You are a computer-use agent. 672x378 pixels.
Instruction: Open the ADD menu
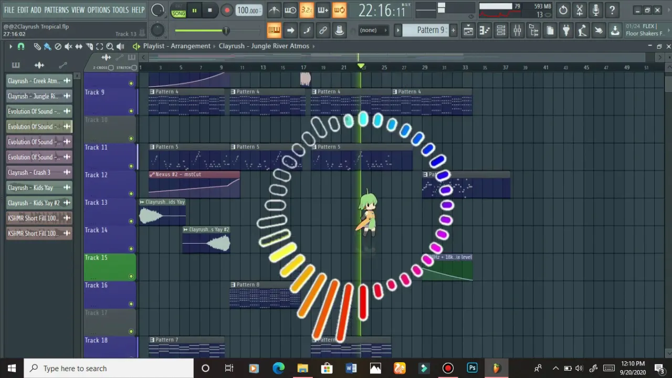(x=36, y=10)
